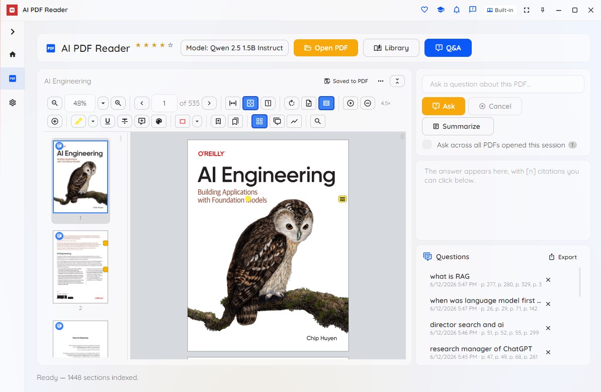Select the underline annotation tool
Screen dimensions: 601x392
(107, 121)
